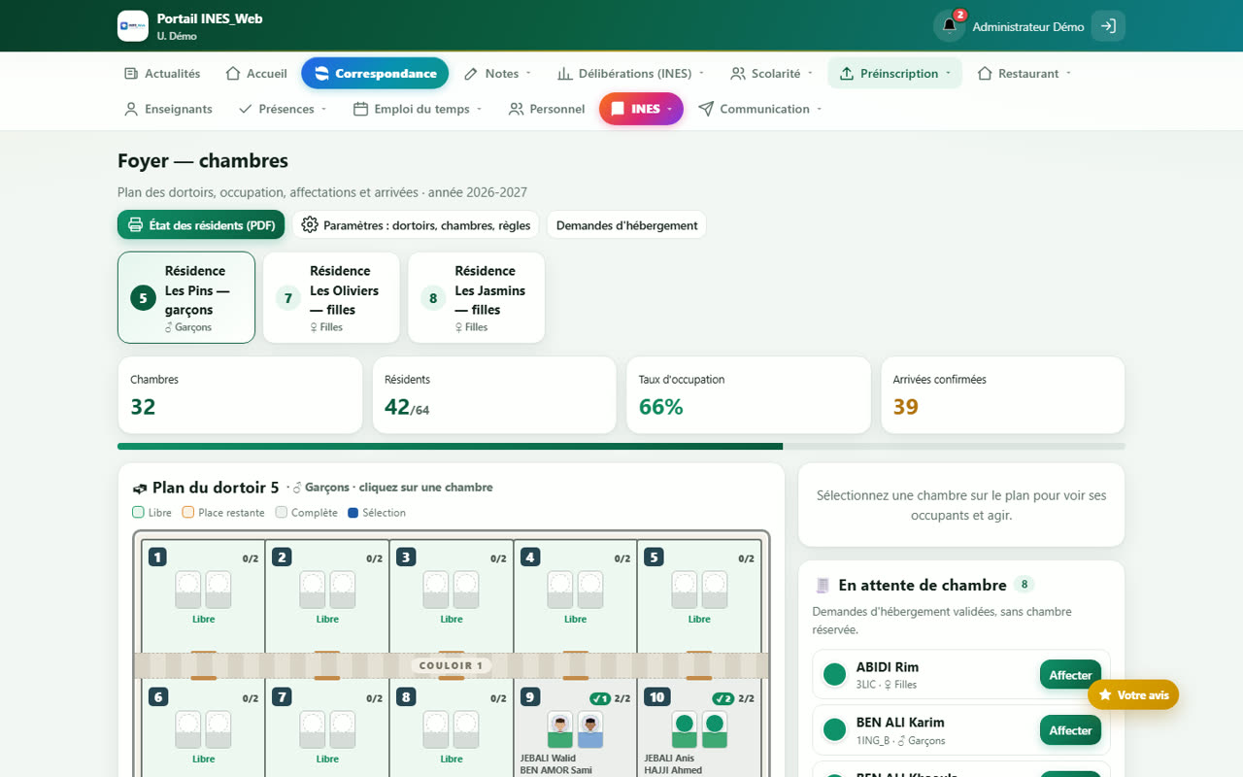Click the house icon beside Accueil
The image size is (1243, 777).
tap(233, 74)
